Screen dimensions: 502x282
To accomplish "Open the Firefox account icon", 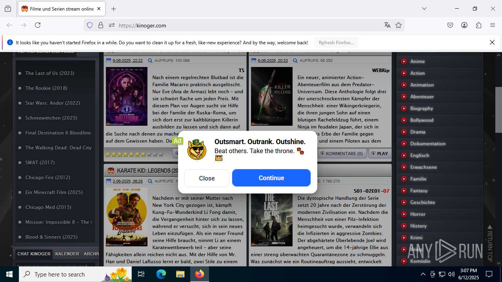I will tap(464, 25).
